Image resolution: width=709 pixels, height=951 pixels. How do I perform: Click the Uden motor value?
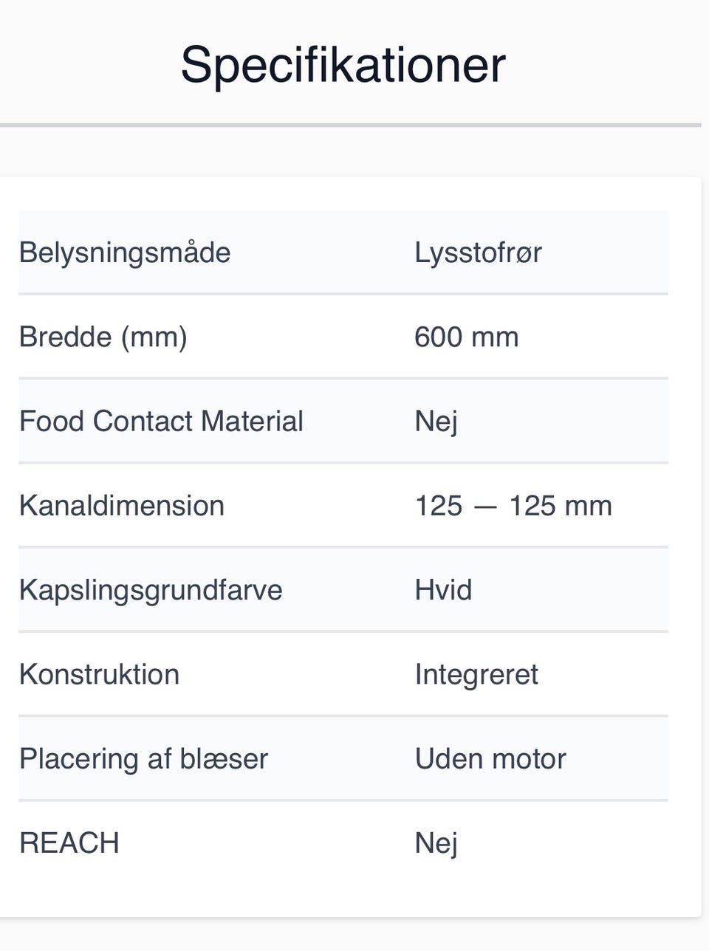point(490,758)
